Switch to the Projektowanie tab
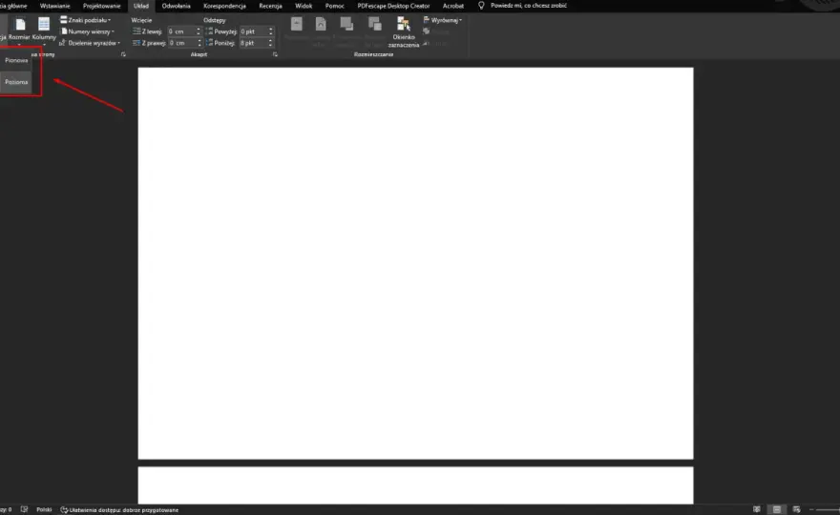Image resolution: width=840 pixels, height=515 pixels. [102, 6]
